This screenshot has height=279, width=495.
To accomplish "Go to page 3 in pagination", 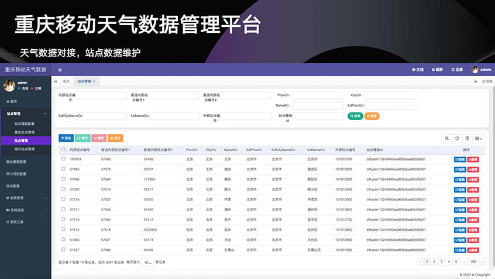I will 442,261.
